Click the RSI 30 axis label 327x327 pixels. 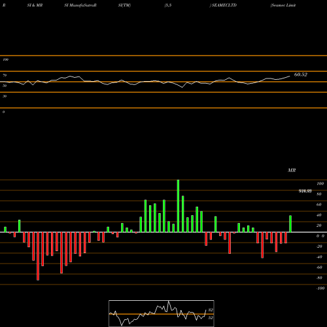coord(5,96)
